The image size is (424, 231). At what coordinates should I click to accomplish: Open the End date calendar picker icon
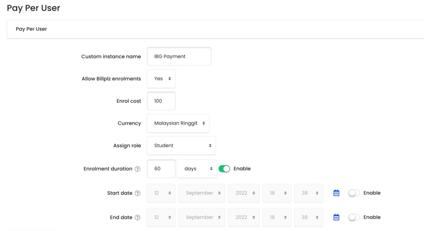[x=336, y=217]
